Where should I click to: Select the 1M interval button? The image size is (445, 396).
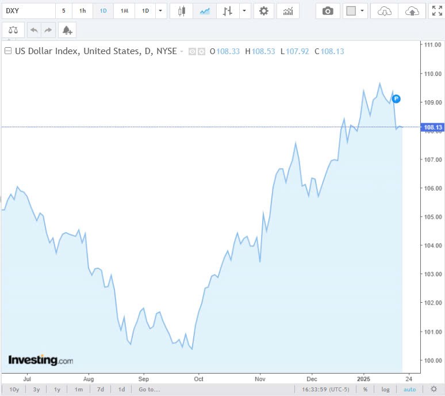coord(124,11)
